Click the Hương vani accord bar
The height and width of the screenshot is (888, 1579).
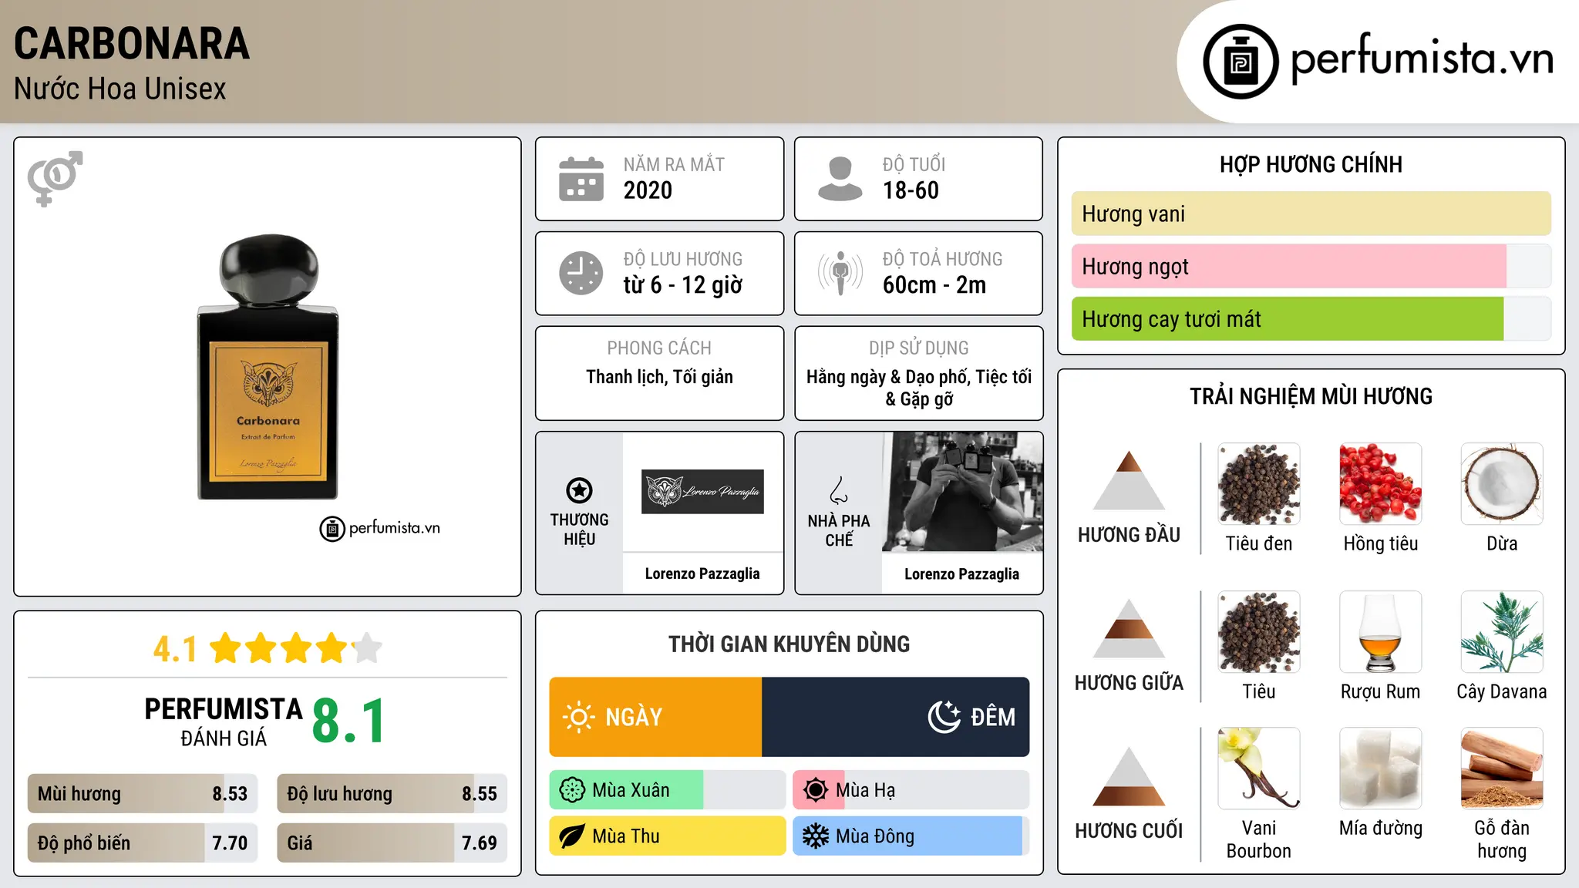(x=1311, y=214)
